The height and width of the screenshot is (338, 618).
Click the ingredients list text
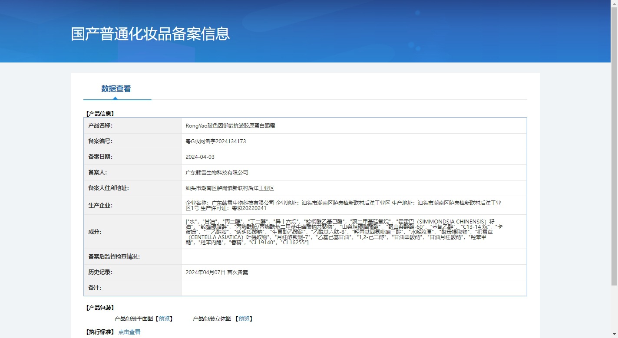pos(344,232)
